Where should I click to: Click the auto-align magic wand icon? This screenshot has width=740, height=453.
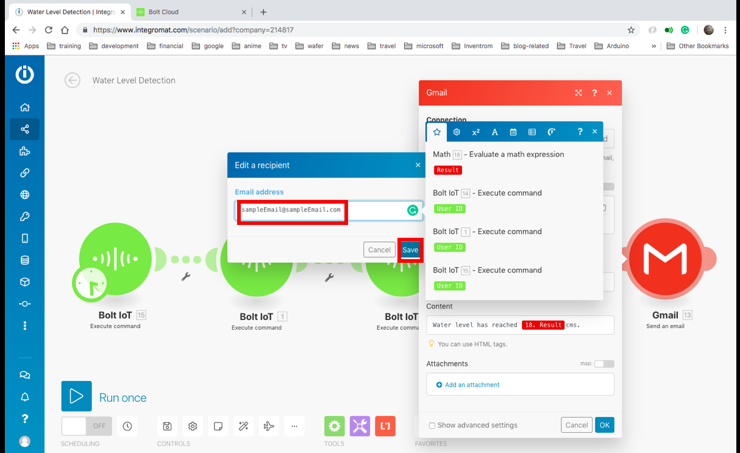(x=243, y=426)
